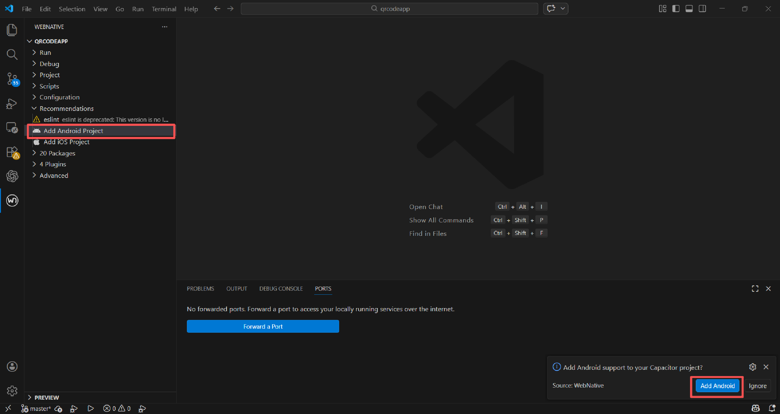Close the bottom panel
The width and height of the screenshot is (780, 414).
coord(768,289)
